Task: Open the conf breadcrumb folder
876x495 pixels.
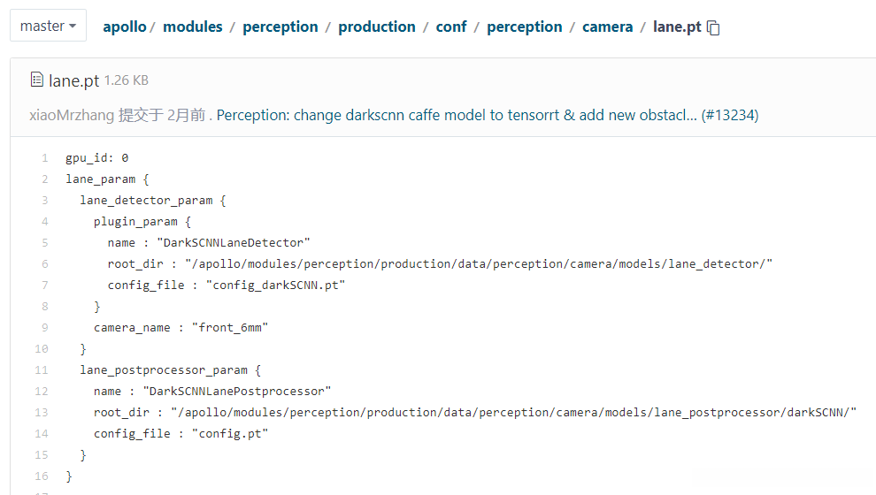Action: click(x=451, y=27)
